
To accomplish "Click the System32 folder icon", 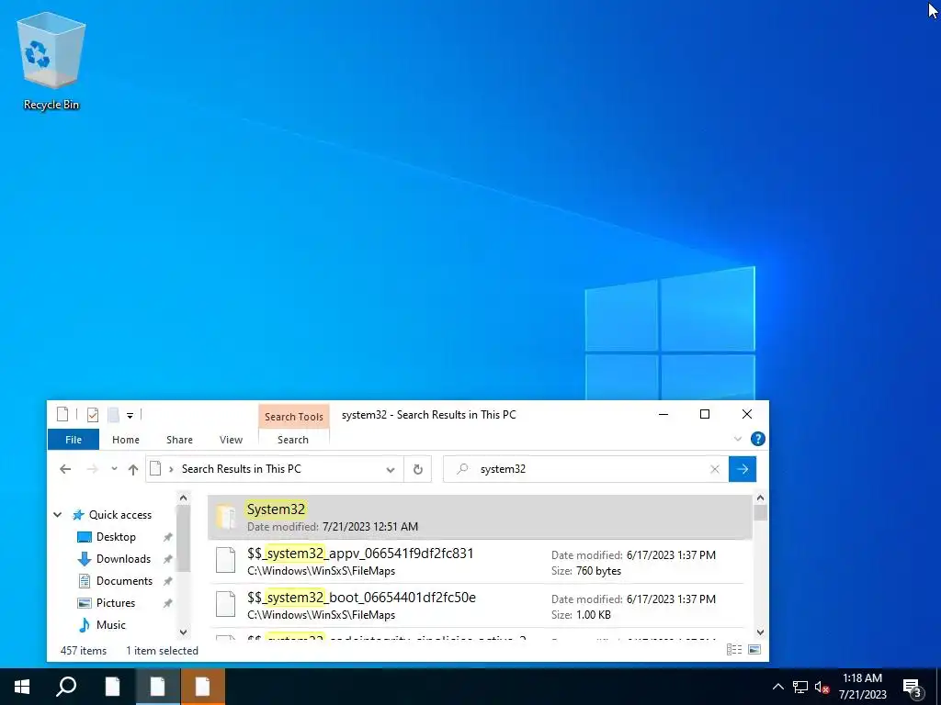I will coord(226,517).
